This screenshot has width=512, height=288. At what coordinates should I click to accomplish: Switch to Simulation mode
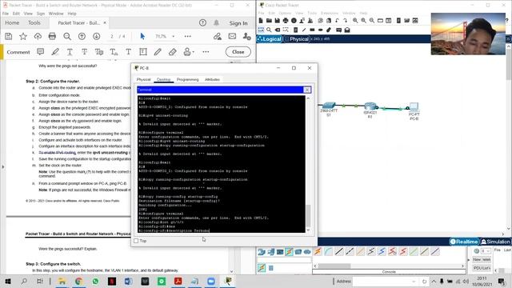pyautogui.click(x=495, y=242)
